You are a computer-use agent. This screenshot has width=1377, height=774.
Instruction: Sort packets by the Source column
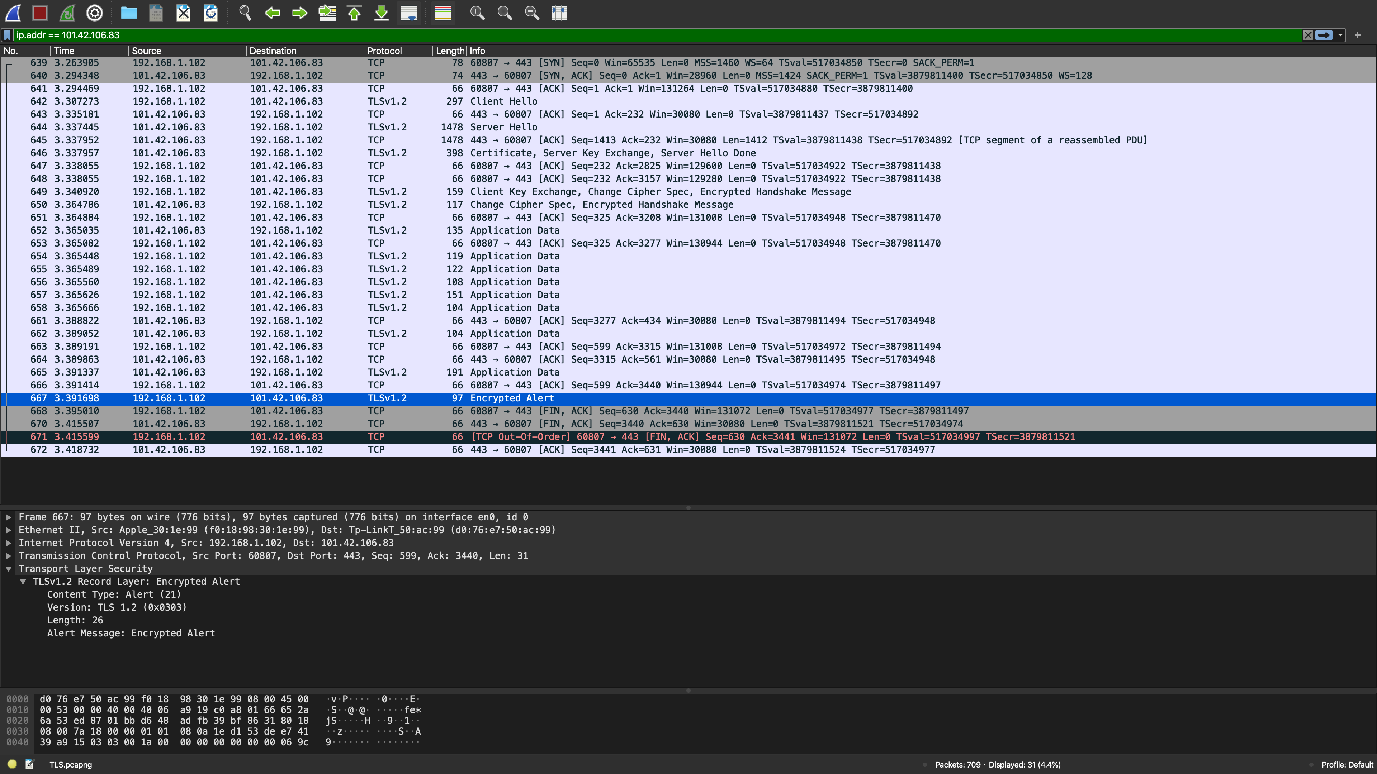[x=188, y=51]
